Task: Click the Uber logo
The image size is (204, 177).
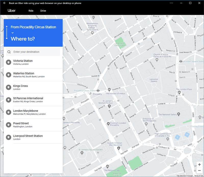Action: click(x=11, y=11)
